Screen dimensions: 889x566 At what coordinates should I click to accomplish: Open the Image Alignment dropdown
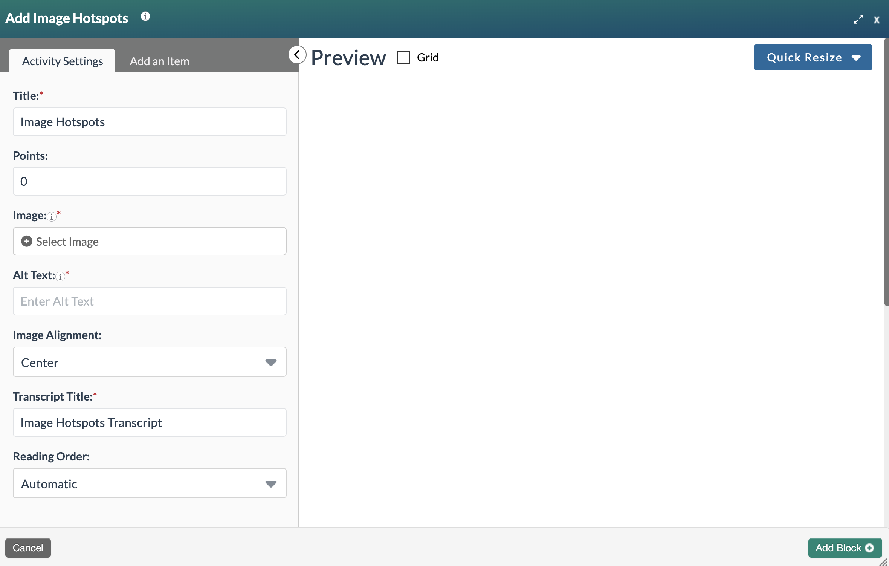(150, 362)
